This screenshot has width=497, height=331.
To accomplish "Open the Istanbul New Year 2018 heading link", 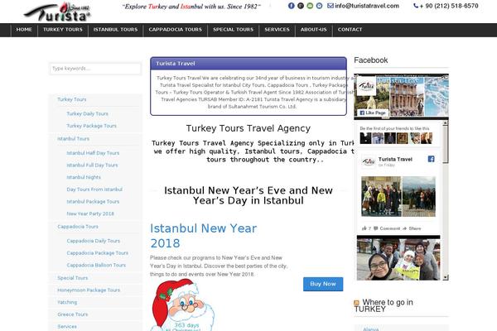I will click(x=204, y=236).
